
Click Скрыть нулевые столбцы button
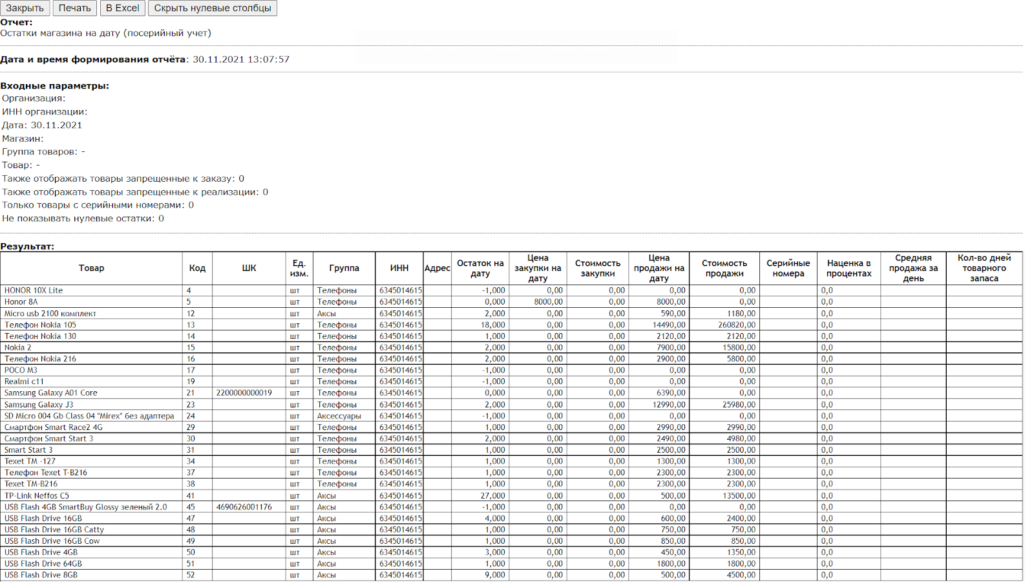click(213, 8)
